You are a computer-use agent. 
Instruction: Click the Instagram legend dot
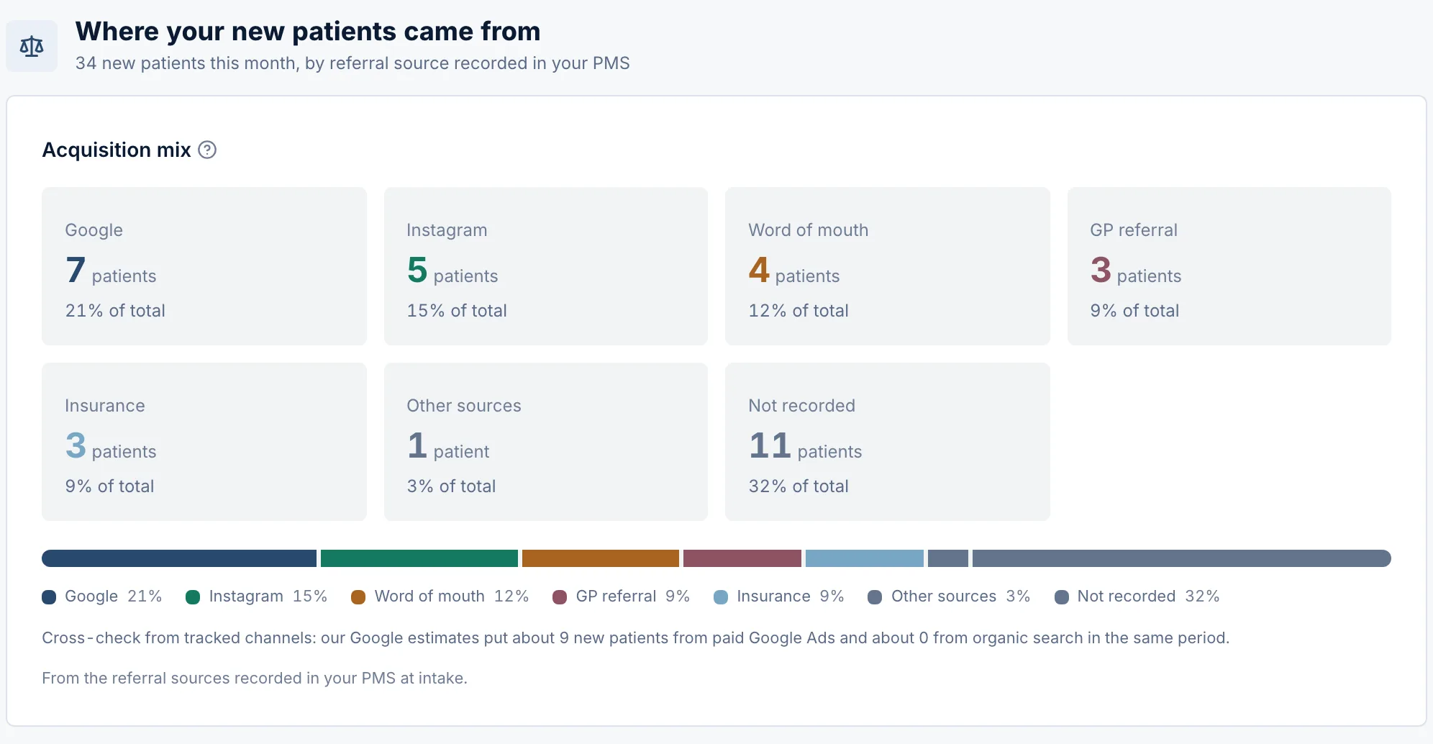[x=193, y=596]
